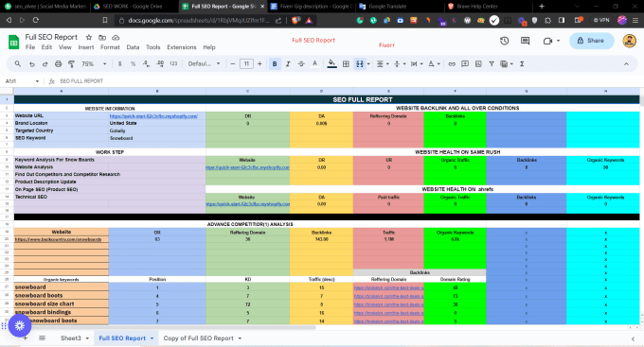
Task: Add a new sheet with plus button
Action: (x=25, y=338)
